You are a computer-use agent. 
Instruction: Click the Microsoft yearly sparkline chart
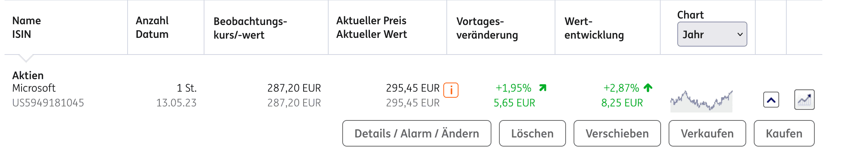pyautogui.click(x=701, y=101)
